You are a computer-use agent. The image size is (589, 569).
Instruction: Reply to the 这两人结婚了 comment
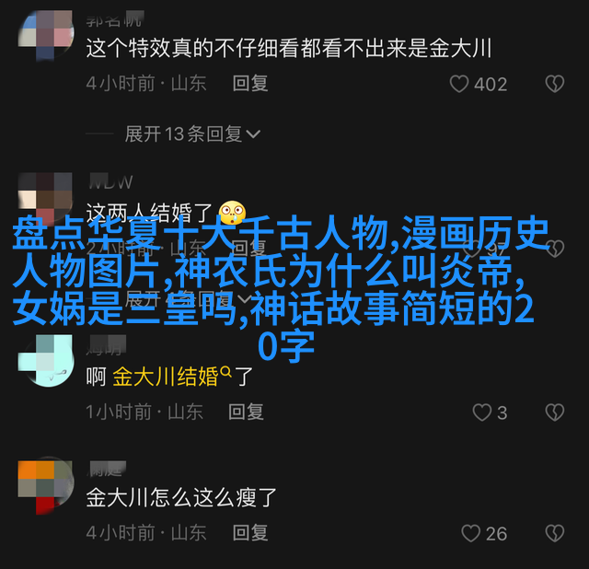(248, 249)
